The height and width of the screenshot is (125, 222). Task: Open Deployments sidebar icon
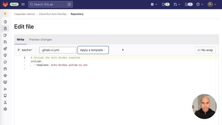[5, 62]
